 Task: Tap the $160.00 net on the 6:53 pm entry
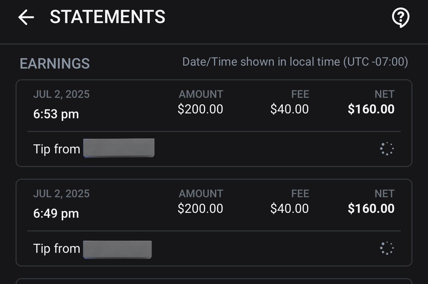coord(371,109)
